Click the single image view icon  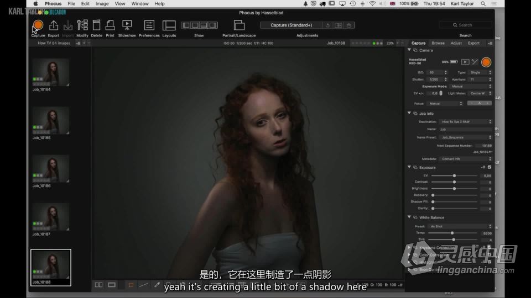click(111, 285)
